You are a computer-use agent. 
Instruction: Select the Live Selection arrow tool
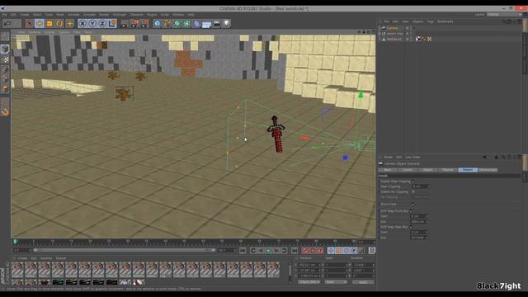(x=30, y=23)
